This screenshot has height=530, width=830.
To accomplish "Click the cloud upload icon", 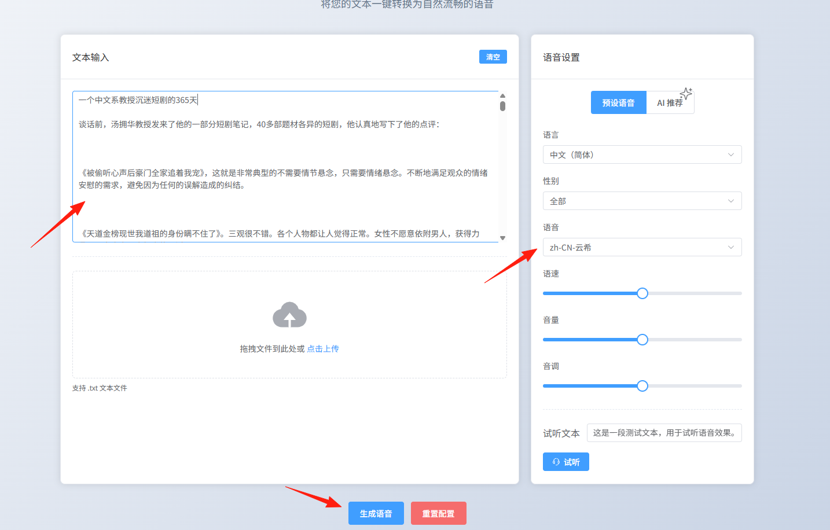I will (x=289, y=315).
